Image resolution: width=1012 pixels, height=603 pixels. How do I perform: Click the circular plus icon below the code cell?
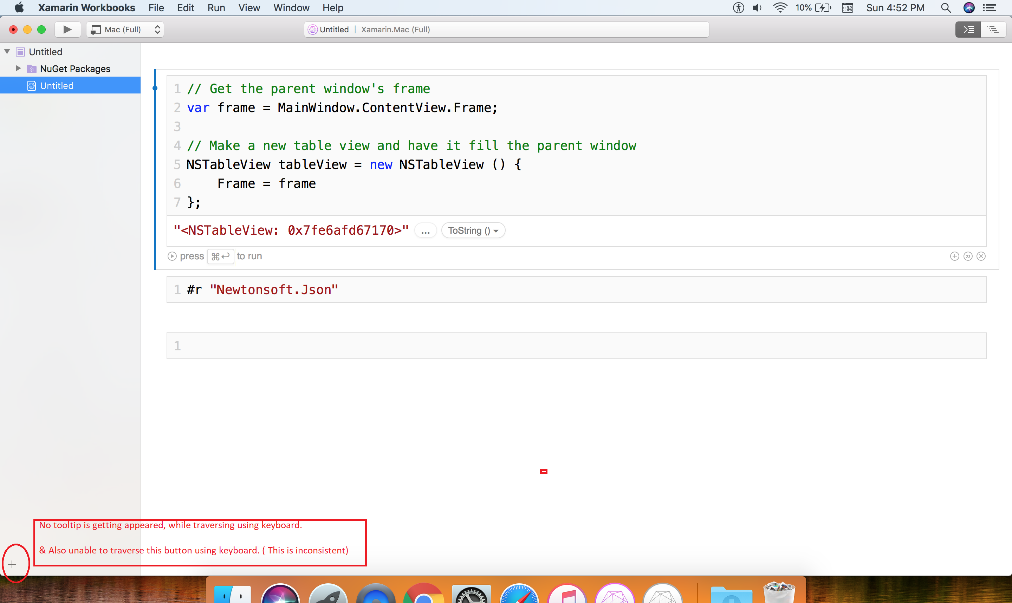click(x=954, y=256)
